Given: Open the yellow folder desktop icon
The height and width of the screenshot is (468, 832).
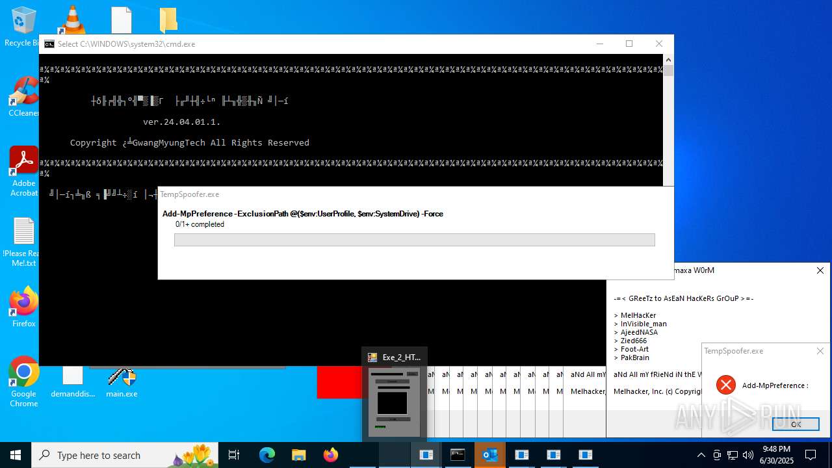Looking at the screenshot, I should [x=168, y=19].
